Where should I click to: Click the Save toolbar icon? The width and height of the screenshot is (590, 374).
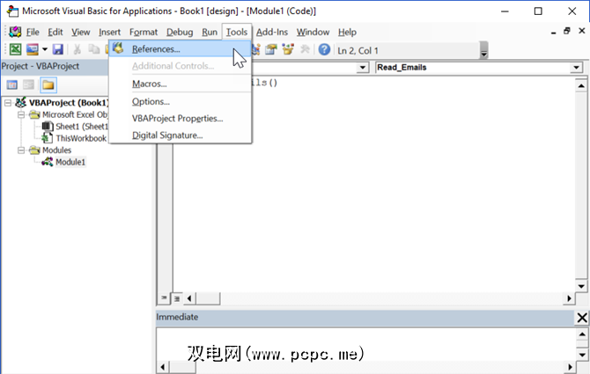(58, 49)
